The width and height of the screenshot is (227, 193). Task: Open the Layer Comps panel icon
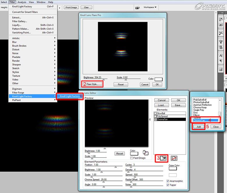pyautogui.click(x=221, y=70)
